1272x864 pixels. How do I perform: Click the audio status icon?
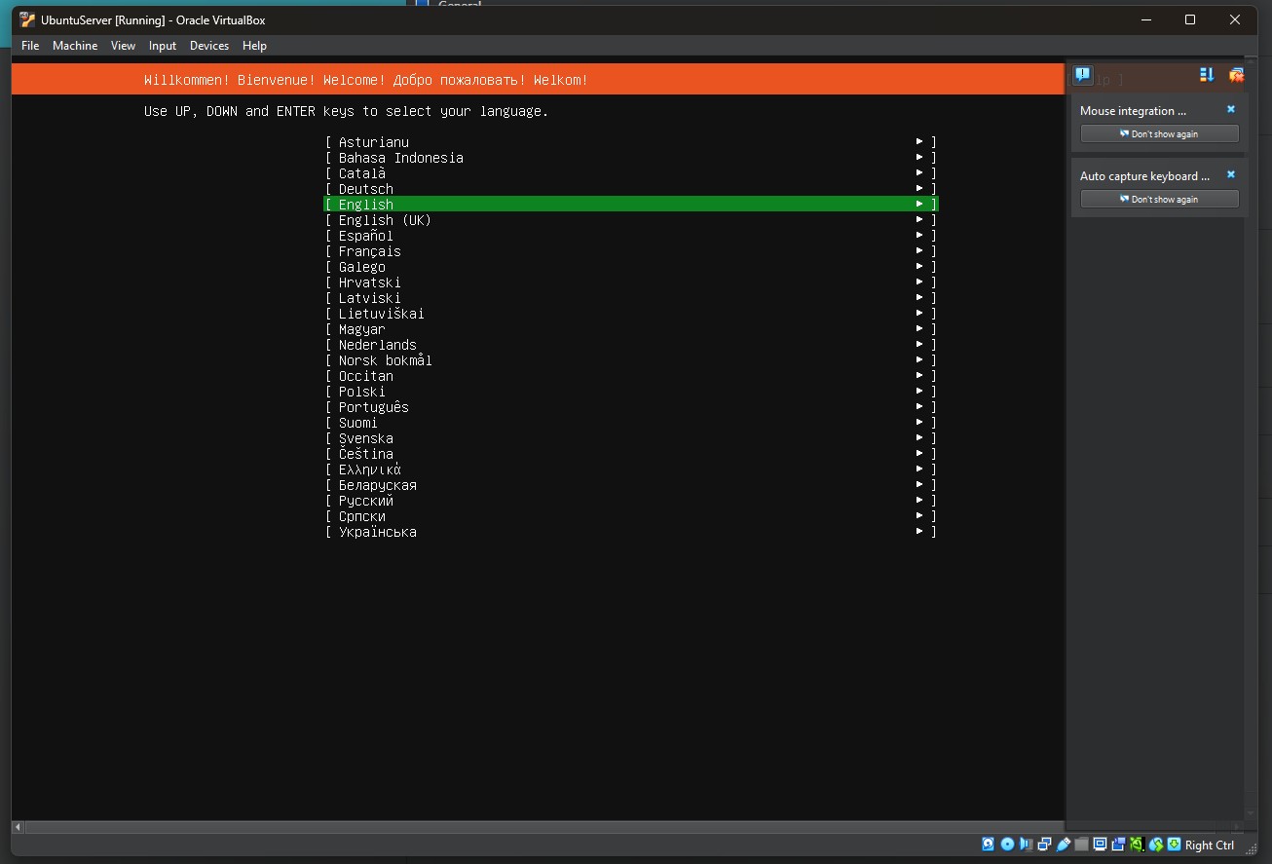(x=1027, y=845)
